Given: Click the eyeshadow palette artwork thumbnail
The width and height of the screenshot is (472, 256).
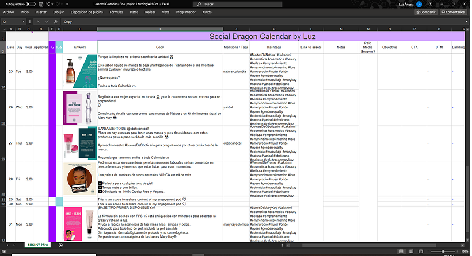Looking at the screenshot, I should [80, 179].
